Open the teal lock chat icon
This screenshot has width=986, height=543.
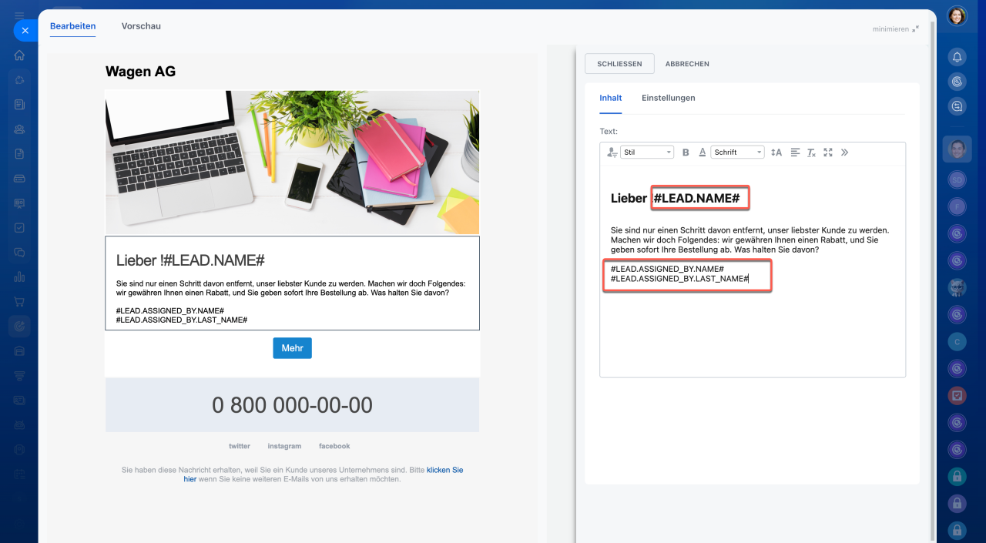(x=957, y=476)
